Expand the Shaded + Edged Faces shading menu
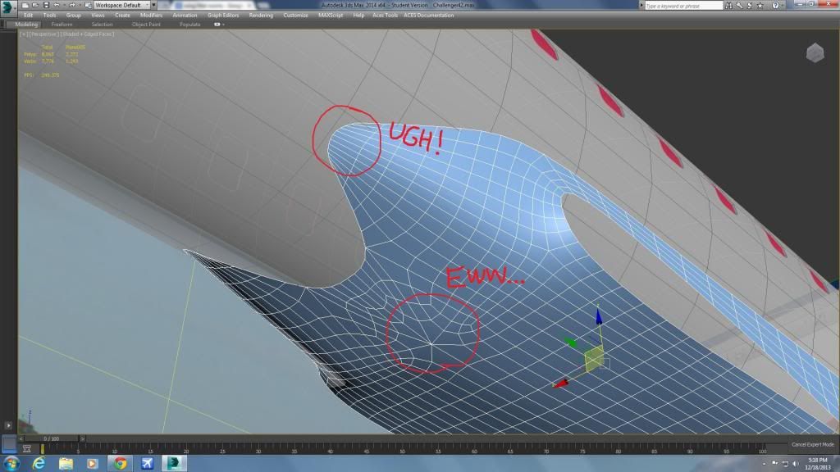The height and width of the screenshot is (472, 840). (88, 34)
